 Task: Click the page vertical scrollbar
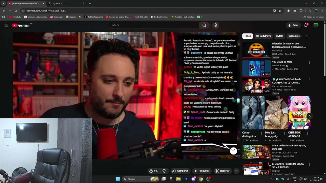coord(324,50)
